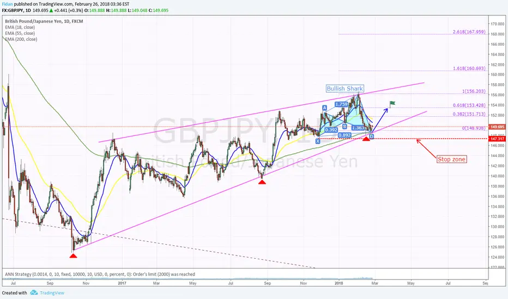
Task: Click the EMA (200, close) legend entry
Action: (21, 39)
